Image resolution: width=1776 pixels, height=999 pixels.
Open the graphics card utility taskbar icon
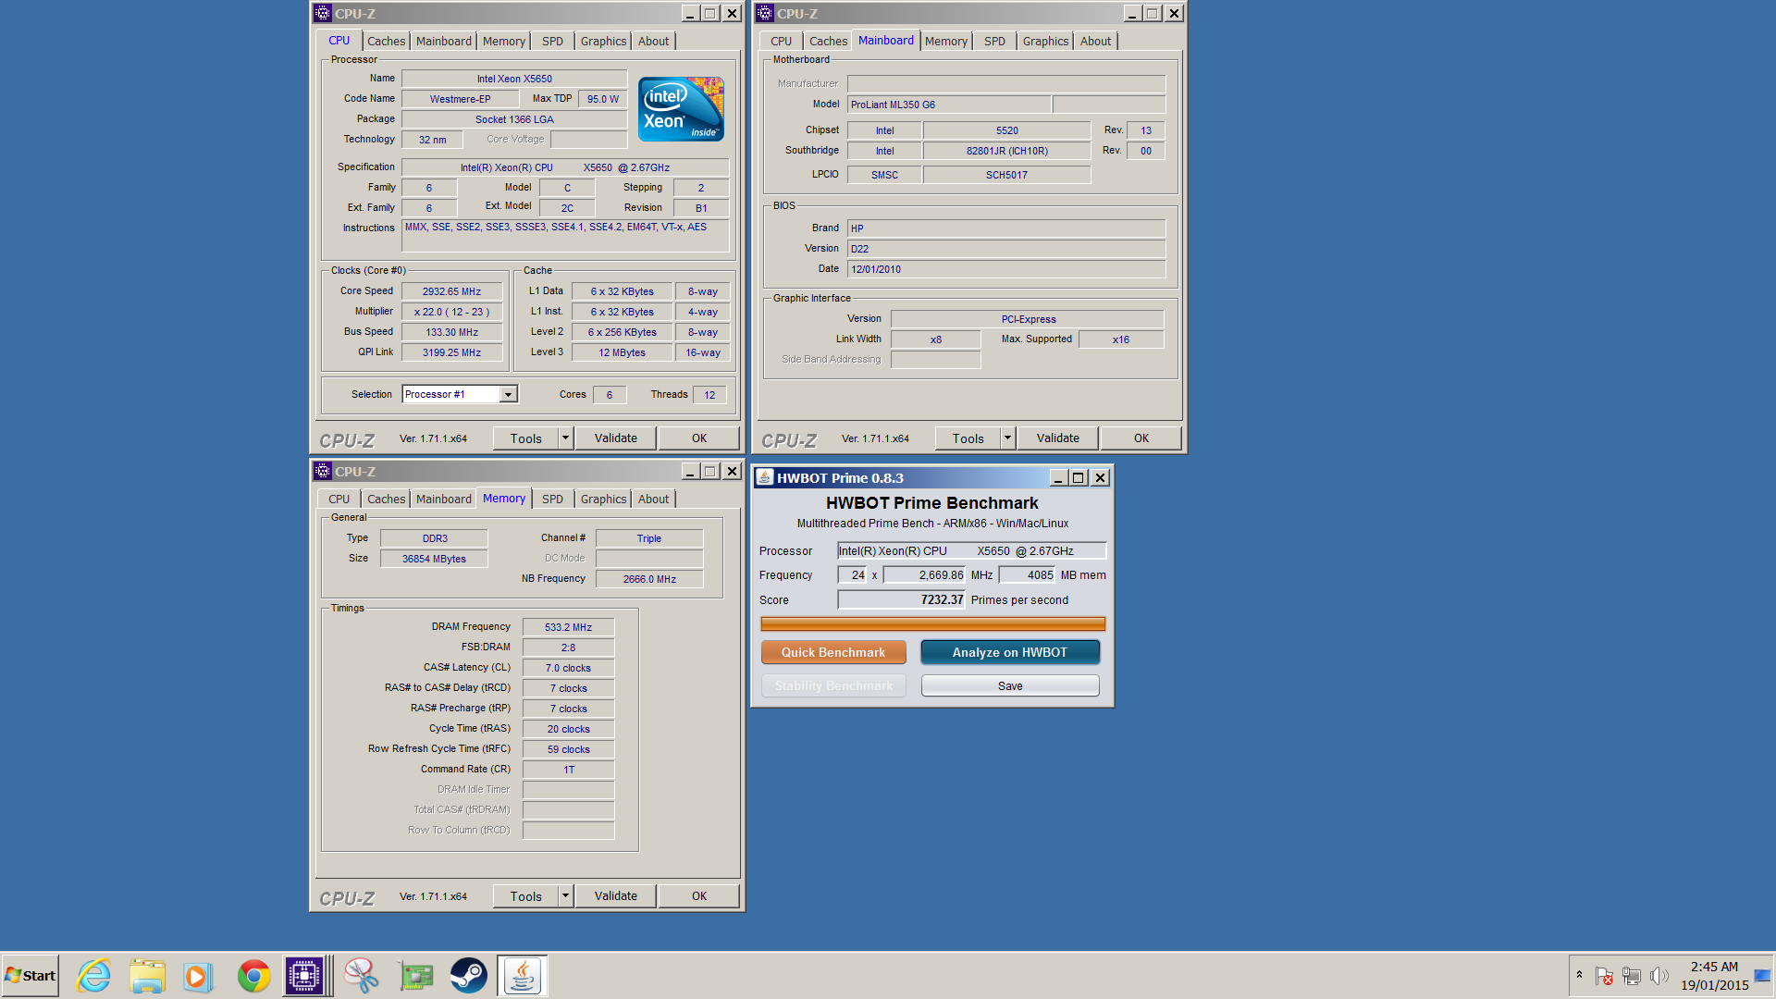(x=415, y=976)
